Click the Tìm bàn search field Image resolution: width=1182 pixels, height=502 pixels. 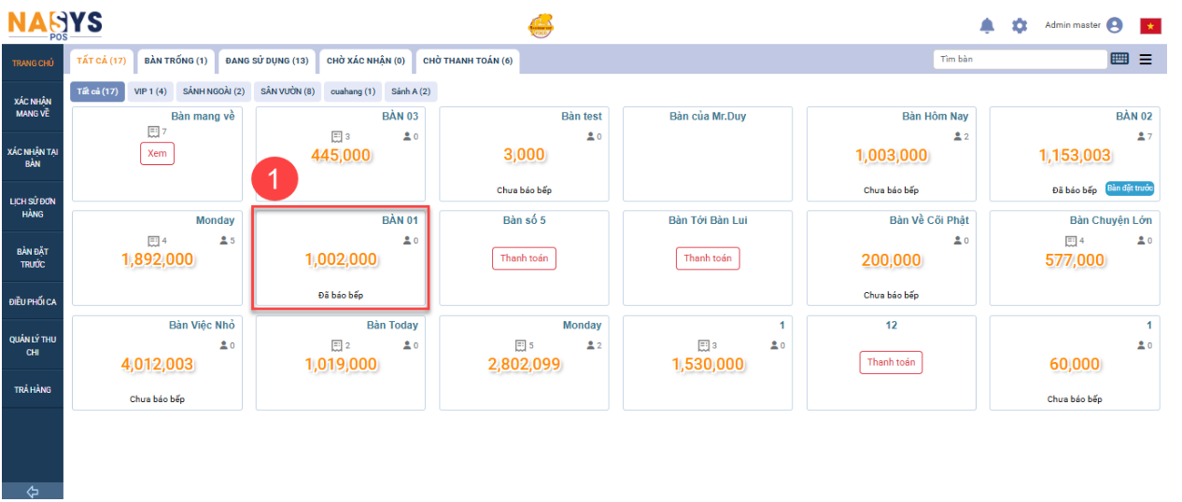click(1020, 59)
